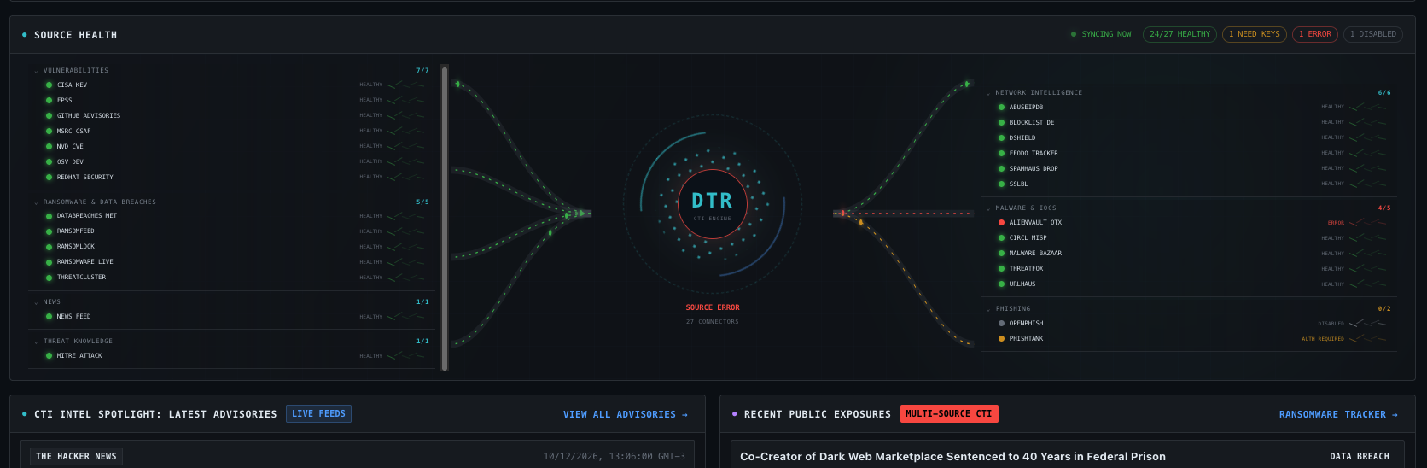Screen dimensions: 1427x468
Task: Click the MITRE ATTACK status dot
Action: (49, 356)
